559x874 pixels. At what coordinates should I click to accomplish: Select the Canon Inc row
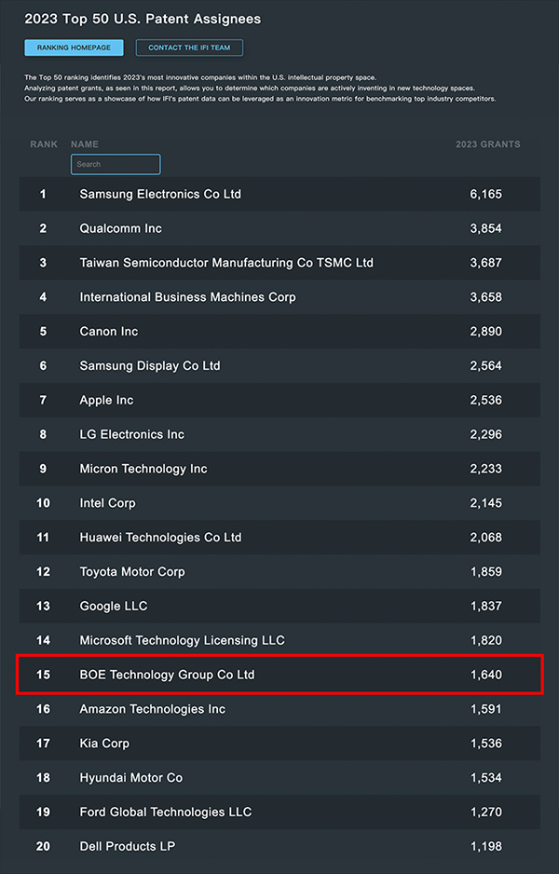click(x=109, y=332)
